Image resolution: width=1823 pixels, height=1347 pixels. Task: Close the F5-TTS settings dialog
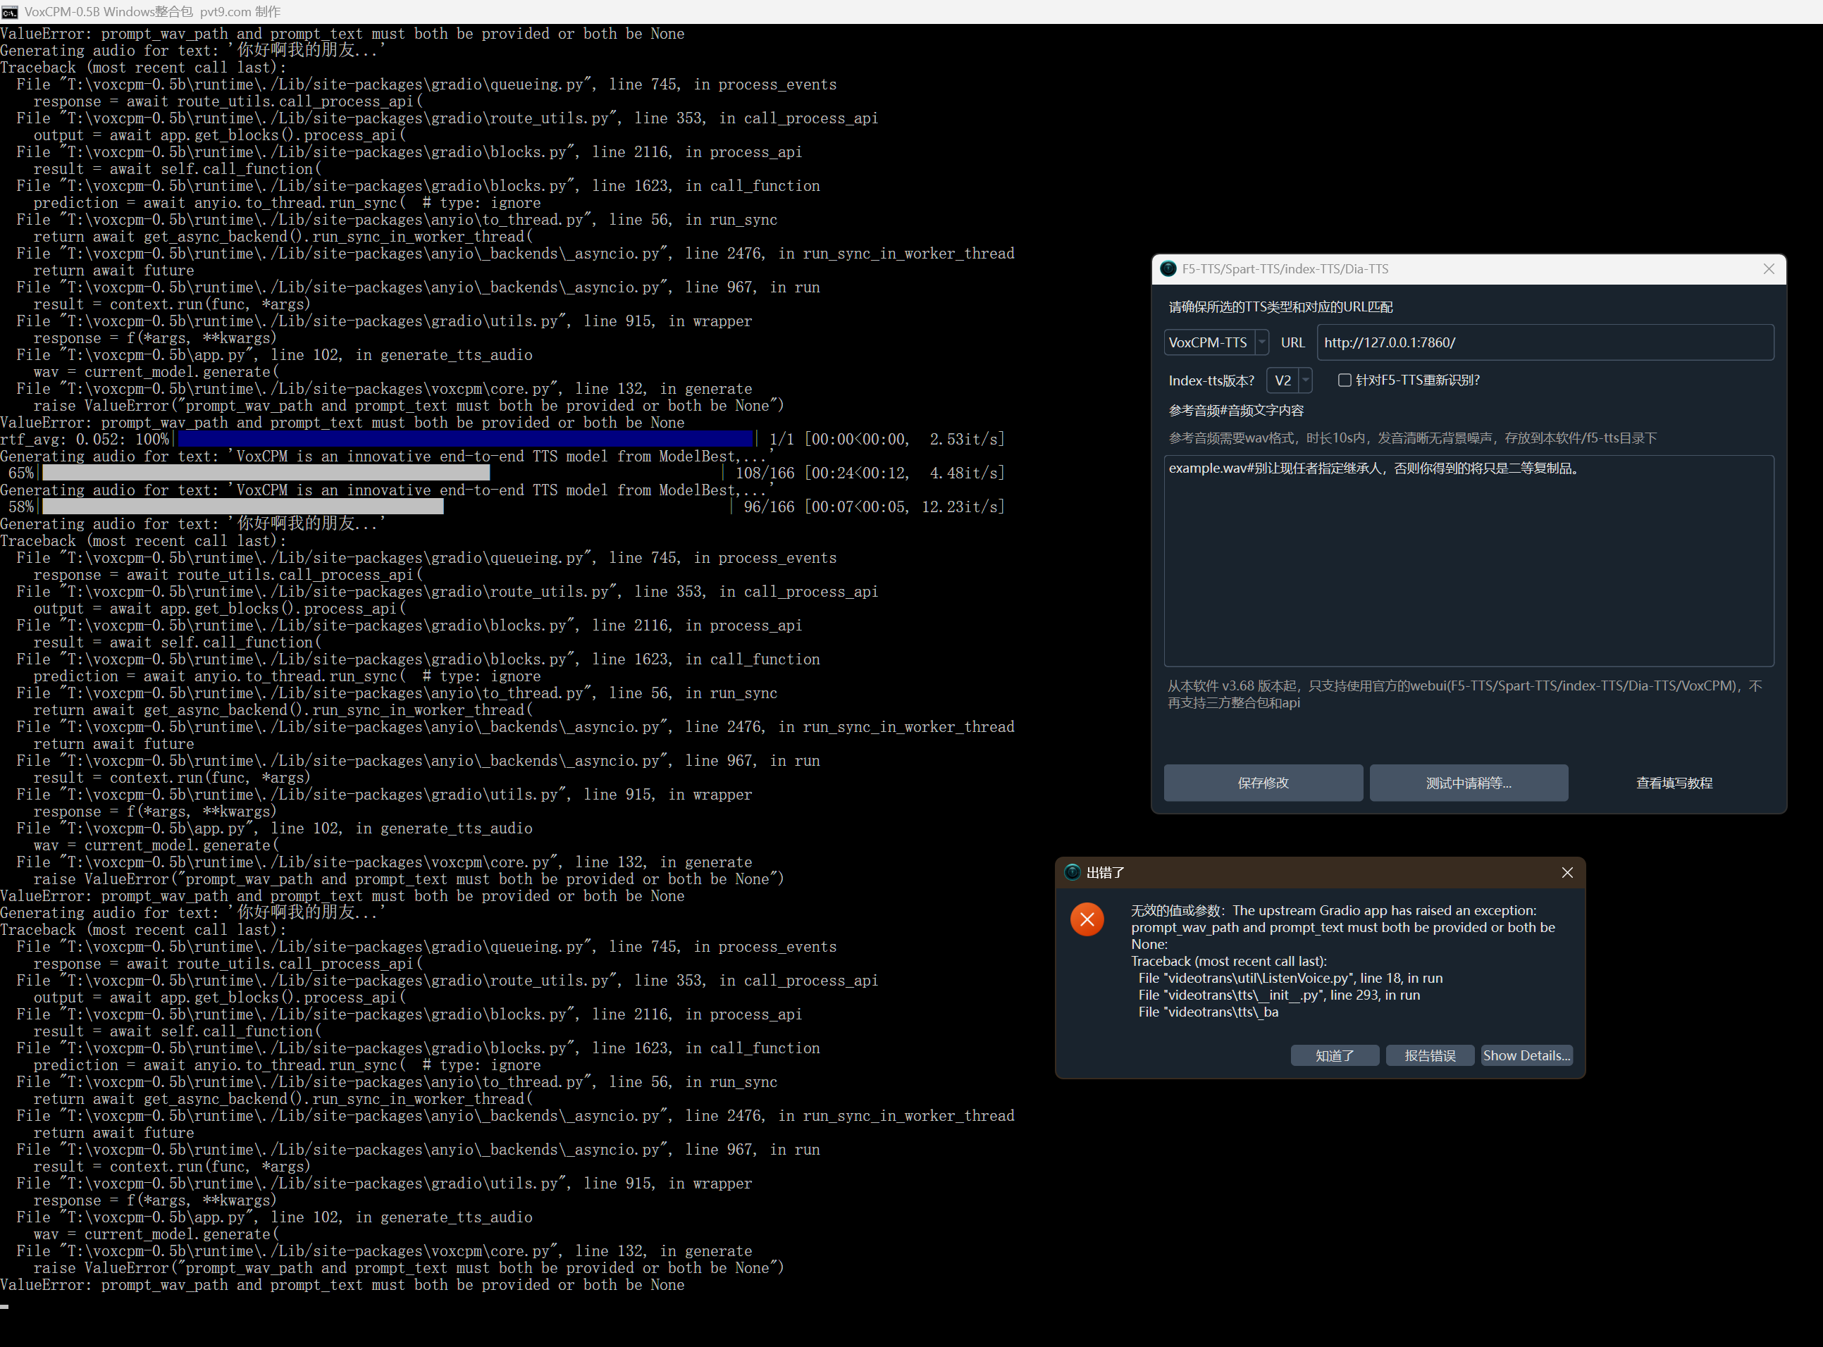(x=1768, y=269)
